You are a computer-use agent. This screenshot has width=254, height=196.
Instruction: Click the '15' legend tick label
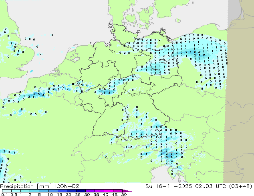tap(59, 194)
